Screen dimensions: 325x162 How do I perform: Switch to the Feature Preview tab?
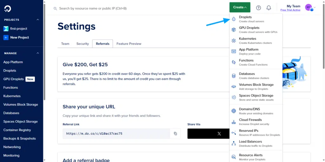(129, 44)
